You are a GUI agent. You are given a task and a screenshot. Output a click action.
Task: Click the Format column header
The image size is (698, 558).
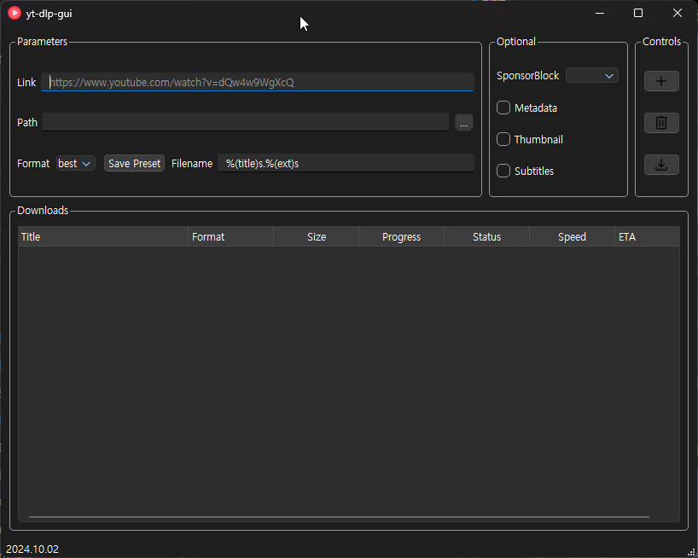pos(230,236)
